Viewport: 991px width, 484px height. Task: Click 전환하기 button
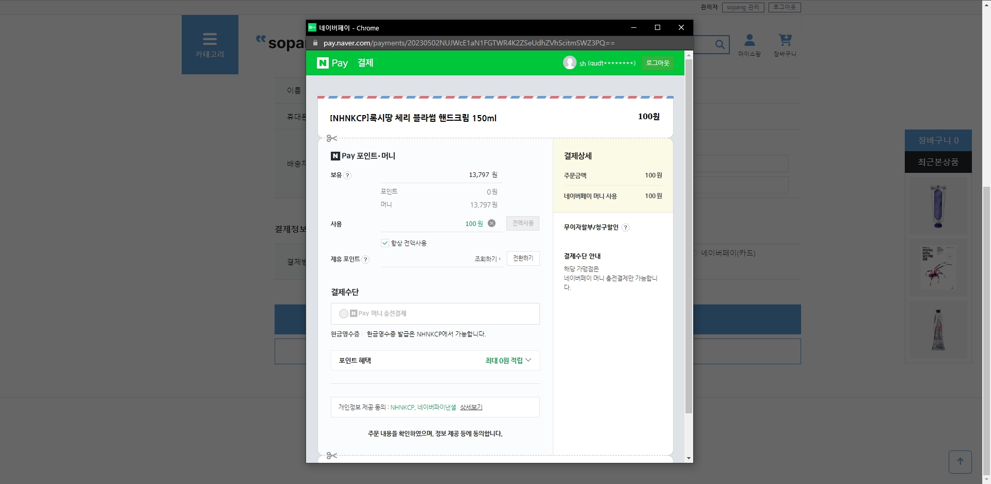[523, 259]
